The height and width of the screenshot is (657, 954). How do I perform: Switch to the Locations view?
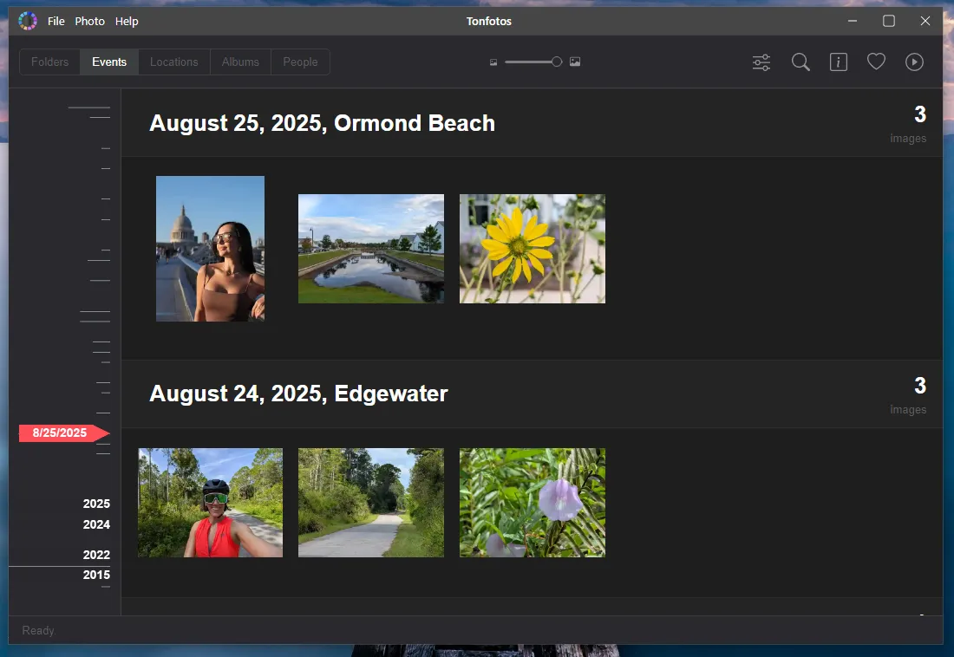(173, 62)
